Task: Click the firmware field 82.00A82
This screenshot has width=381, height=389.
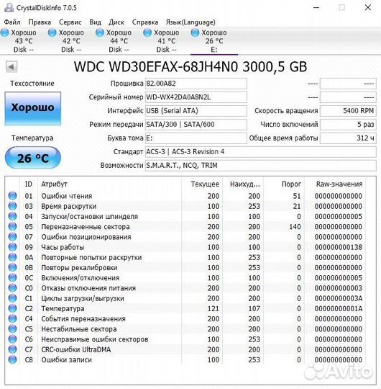Action: pos(196,84)
